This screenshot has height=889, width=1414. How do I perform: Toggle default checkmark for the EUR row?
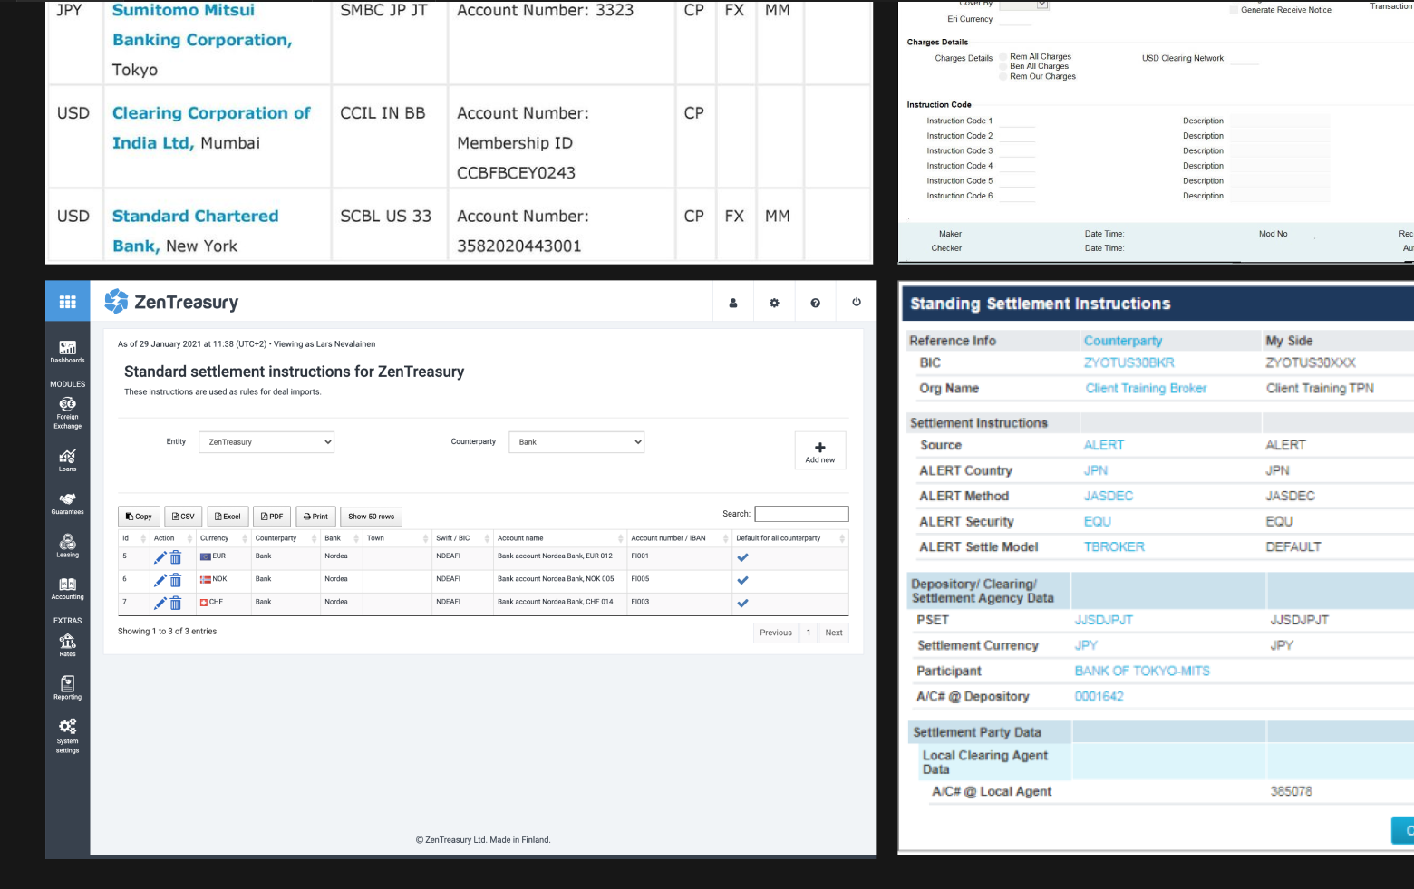coord(742,557)
